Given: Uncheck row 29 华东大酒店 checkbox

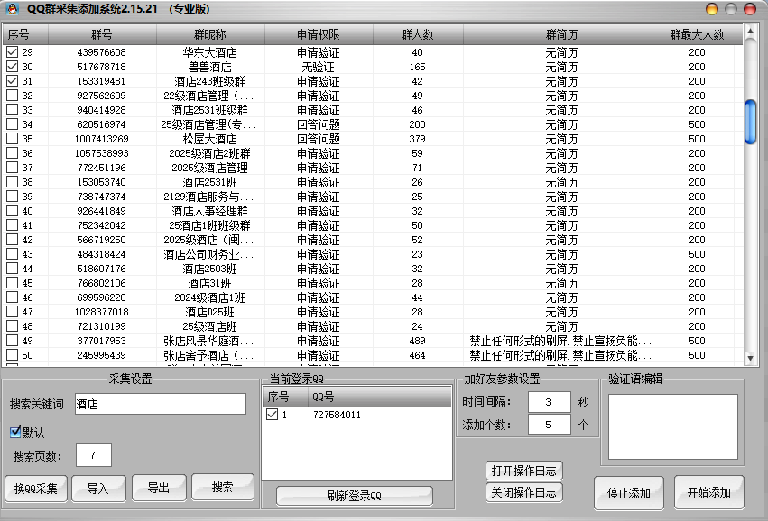Looking at the screenshot, I should pyautogui.click(x=12, y=52).
